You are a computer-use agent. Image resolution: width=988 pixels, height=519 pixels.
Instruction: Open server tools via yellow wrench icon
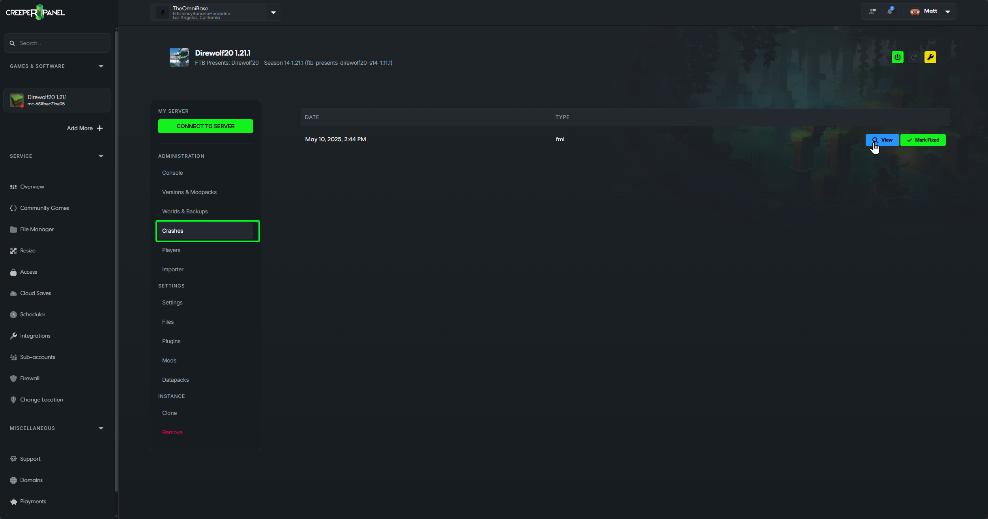click(x=930, y=57)
